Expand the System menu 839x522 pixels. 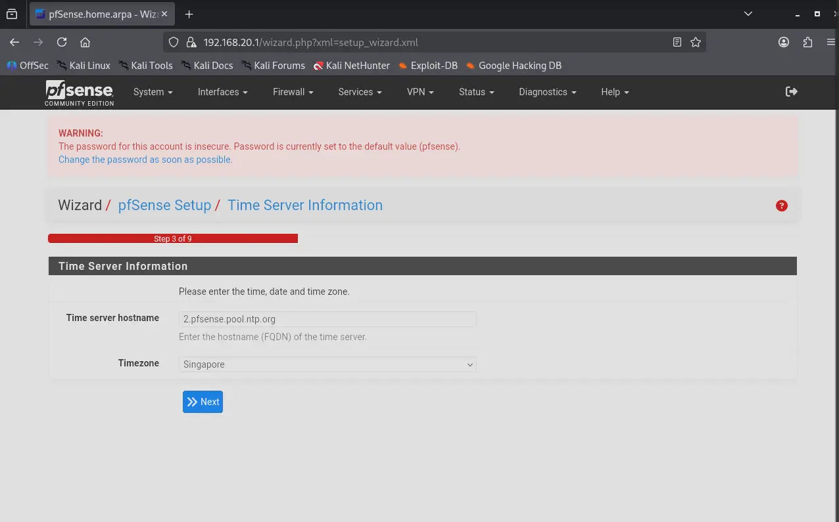153,92
